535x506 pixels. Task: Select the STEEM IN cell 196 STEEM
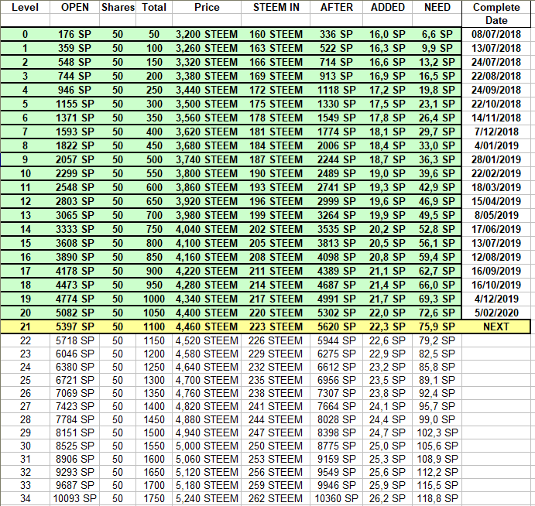point(276,201)
